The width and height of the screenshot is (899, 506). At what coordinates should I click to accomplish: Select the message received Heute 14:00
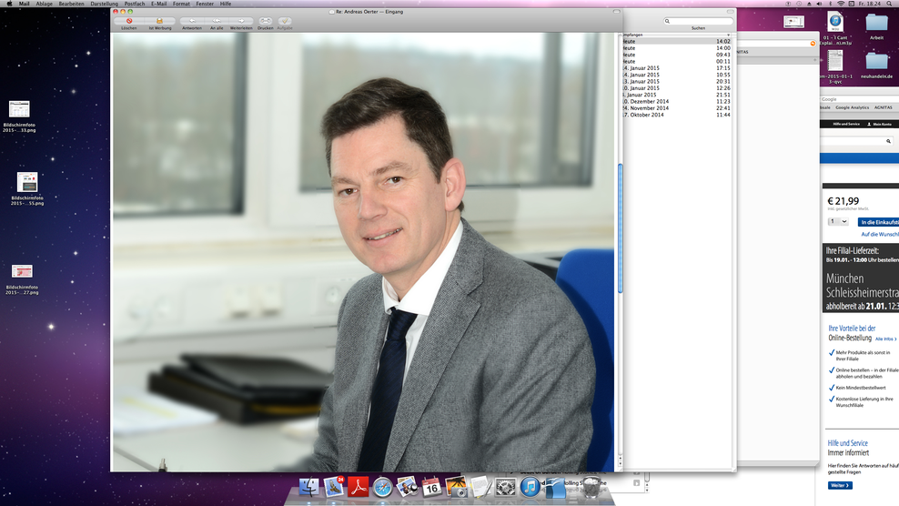677,48
